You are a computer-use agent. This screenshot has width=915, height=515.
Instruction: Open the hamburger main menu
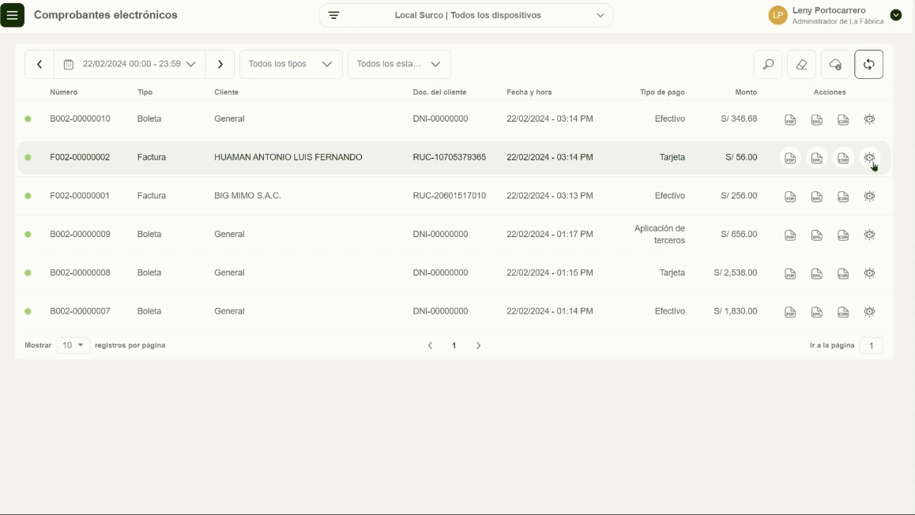pos(13,15)
